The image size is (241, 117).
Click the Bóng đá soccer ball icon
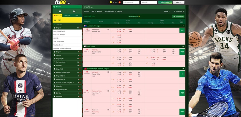click(55, 28)
